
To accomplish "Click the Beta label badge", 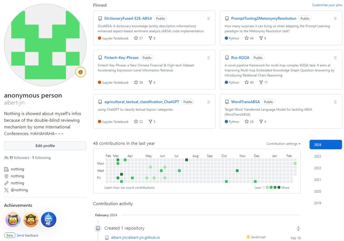I will point(10,235).
